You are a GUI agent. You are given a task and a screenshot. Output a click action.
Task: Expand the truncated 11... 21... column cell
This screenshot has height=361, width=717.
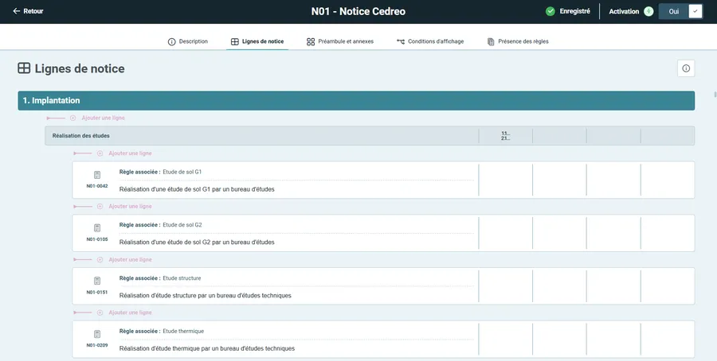tap(505, 136)
